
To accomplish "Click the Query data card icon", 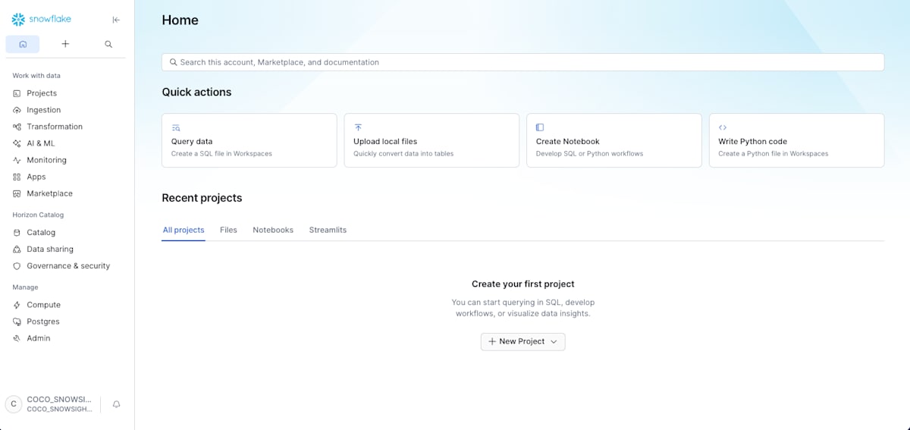I will click(176, 127).
